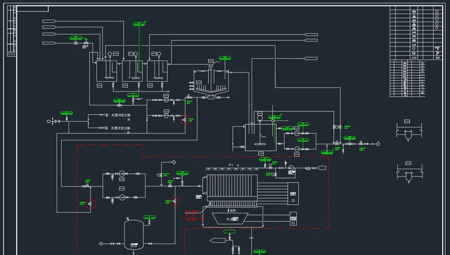
Task: Click the outlet arrow at far right of pipeline
Action: pos(377,144)
